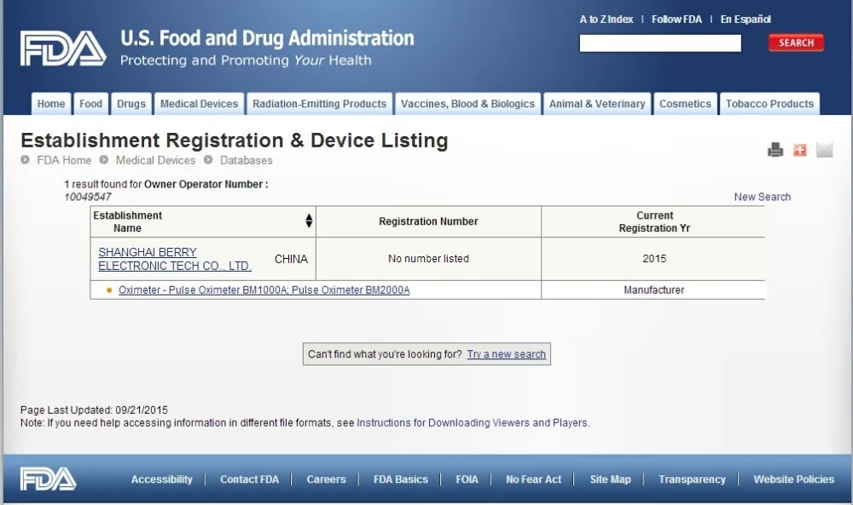Screen dimensions: 853x505
Task: Click the email envelope icon
Action: (824, 150)
